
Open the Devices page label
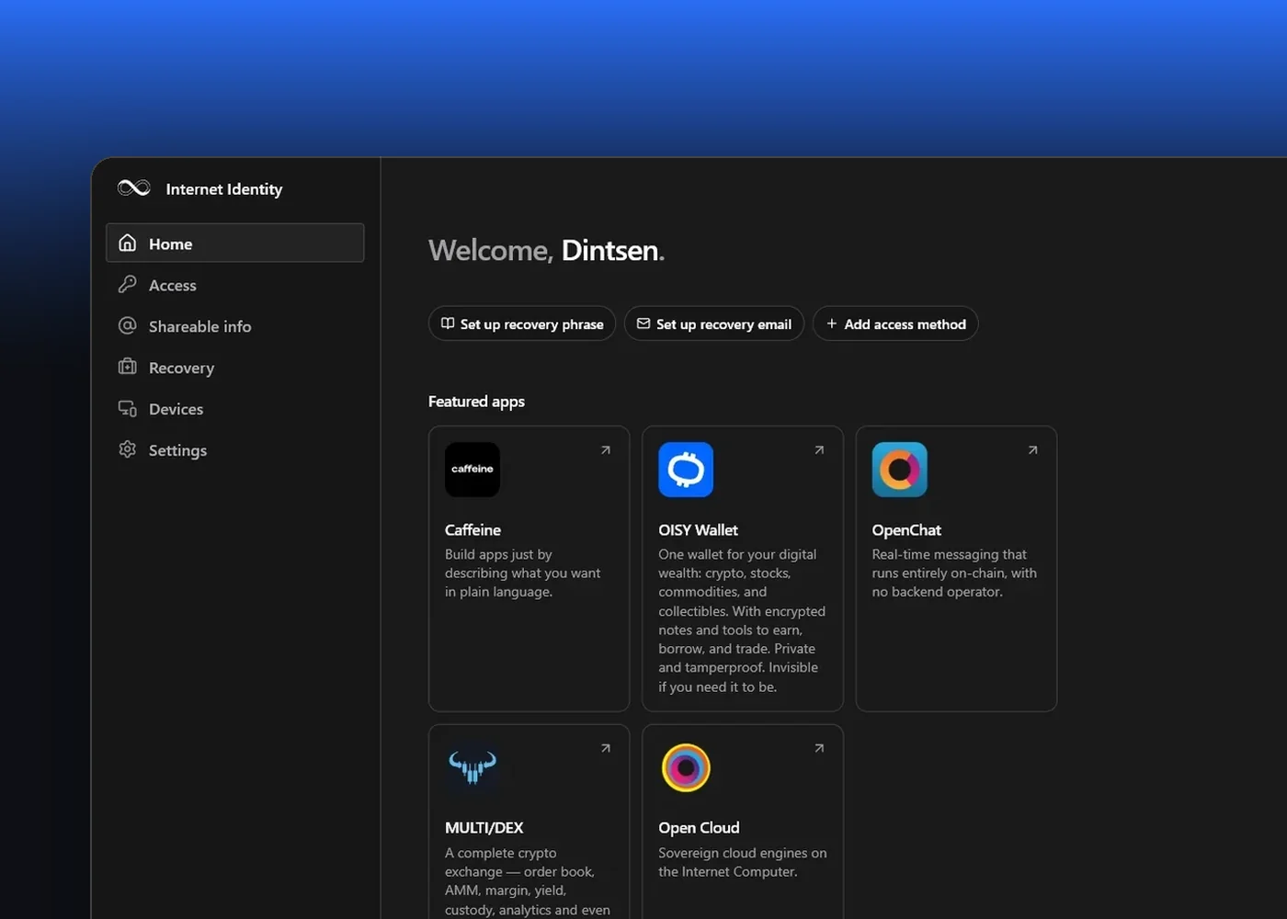[177, 409]
